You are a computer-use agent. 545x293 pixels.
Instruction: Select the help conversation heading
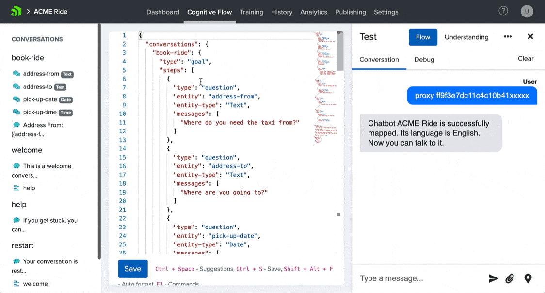pyautogui.click(x=19, y=204)
